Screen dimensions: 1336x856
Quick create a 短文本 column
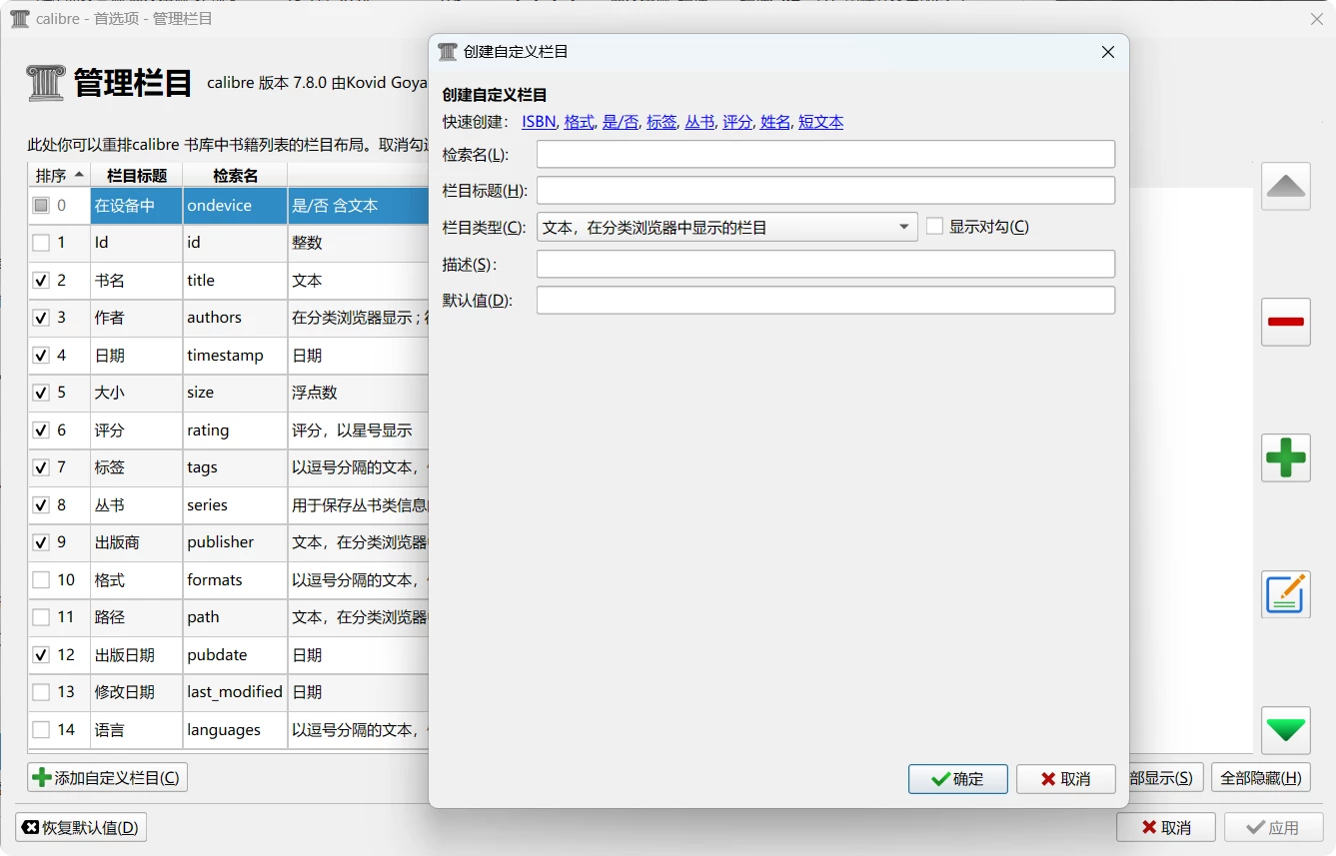pos(820,122)
